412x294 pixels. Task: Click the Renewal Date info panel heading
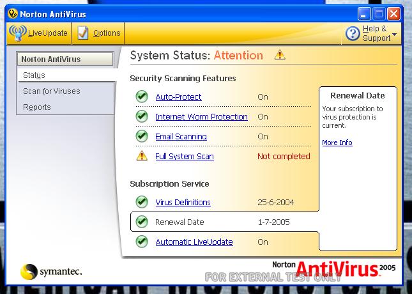357,95
